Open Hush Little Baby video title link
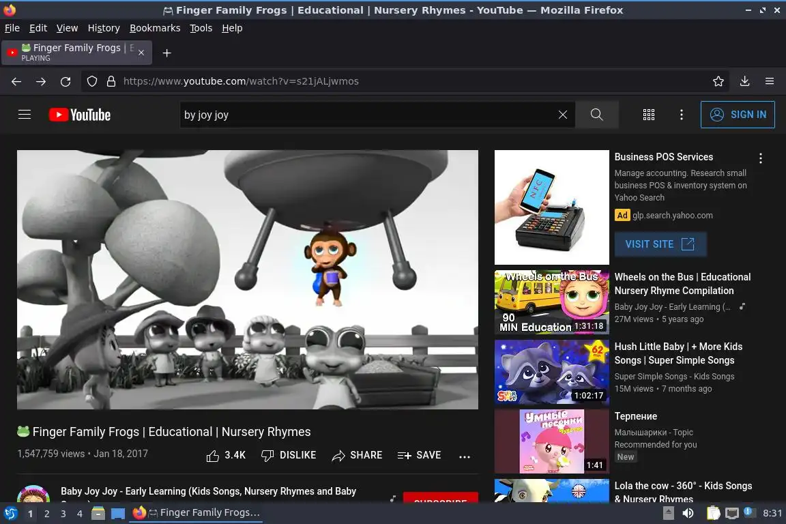 678,353
